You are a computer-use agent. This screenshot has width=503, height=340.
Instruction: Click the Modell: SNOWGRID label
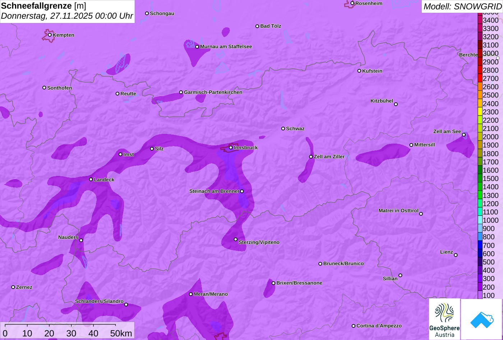462,6
